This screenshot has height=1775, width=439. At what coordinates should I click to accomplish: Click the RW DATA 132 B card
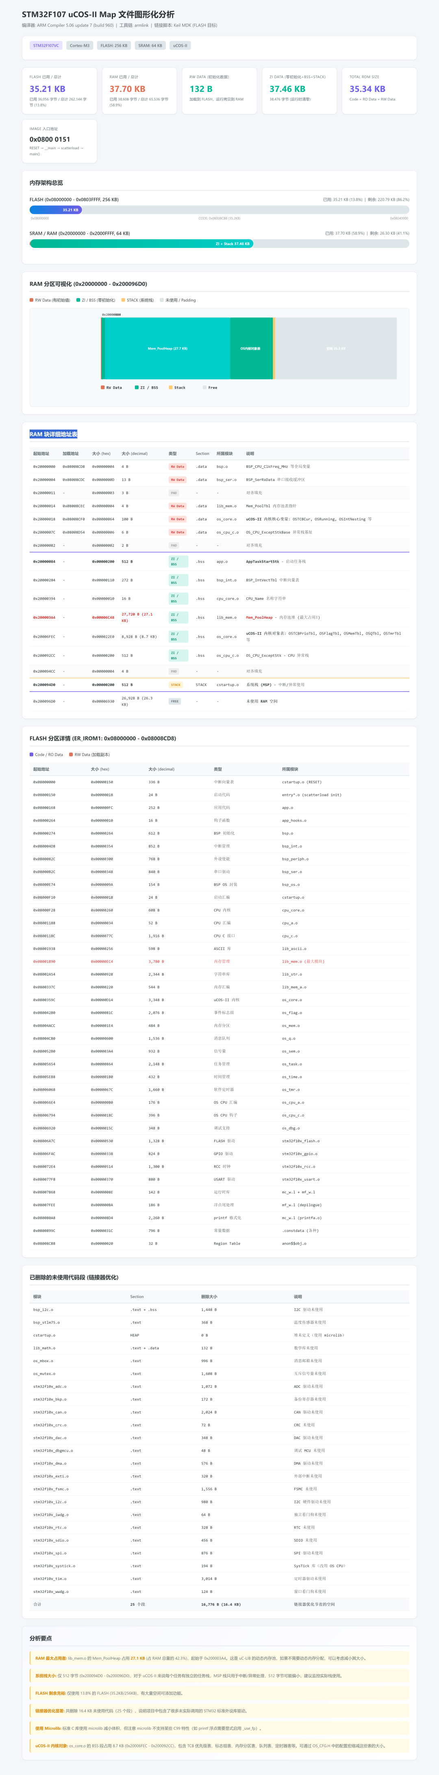[219, 90]
